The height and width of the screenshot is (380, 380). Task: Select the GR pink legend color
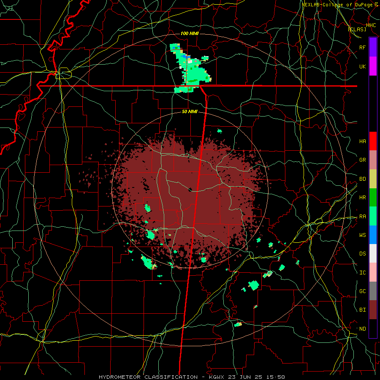point(373,160)
